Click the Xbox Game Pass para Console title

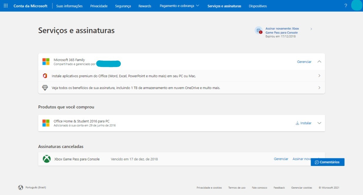click(x=77, y=159)
